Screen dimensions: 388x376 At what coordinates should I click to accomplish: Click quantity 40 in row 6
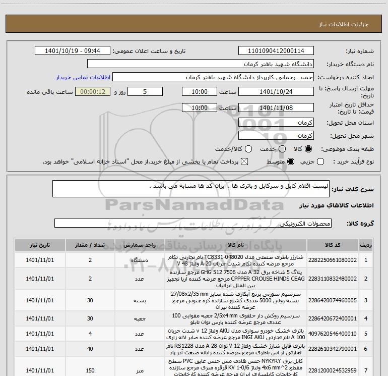point(90,349)
